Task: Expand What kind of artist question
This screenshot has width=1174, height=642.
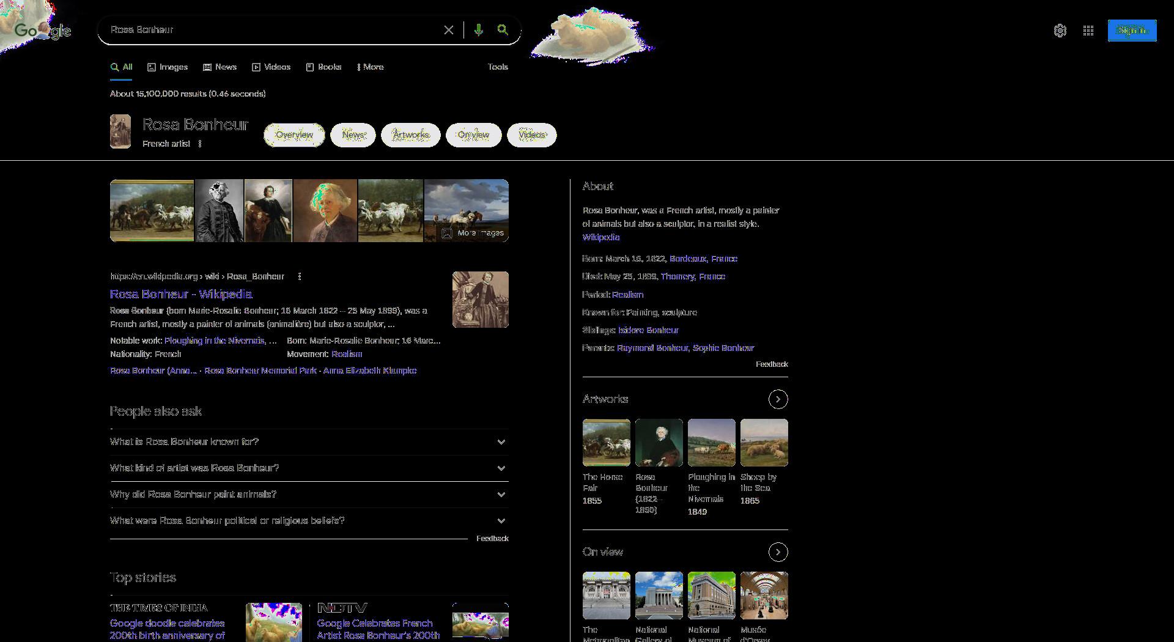Action: tap(309, 468)
